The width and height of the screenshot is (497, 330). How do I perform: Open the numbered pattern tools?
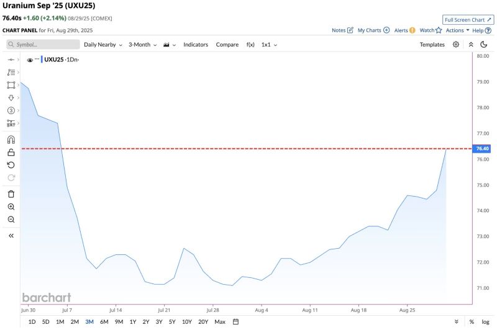(x=11, y=110)
